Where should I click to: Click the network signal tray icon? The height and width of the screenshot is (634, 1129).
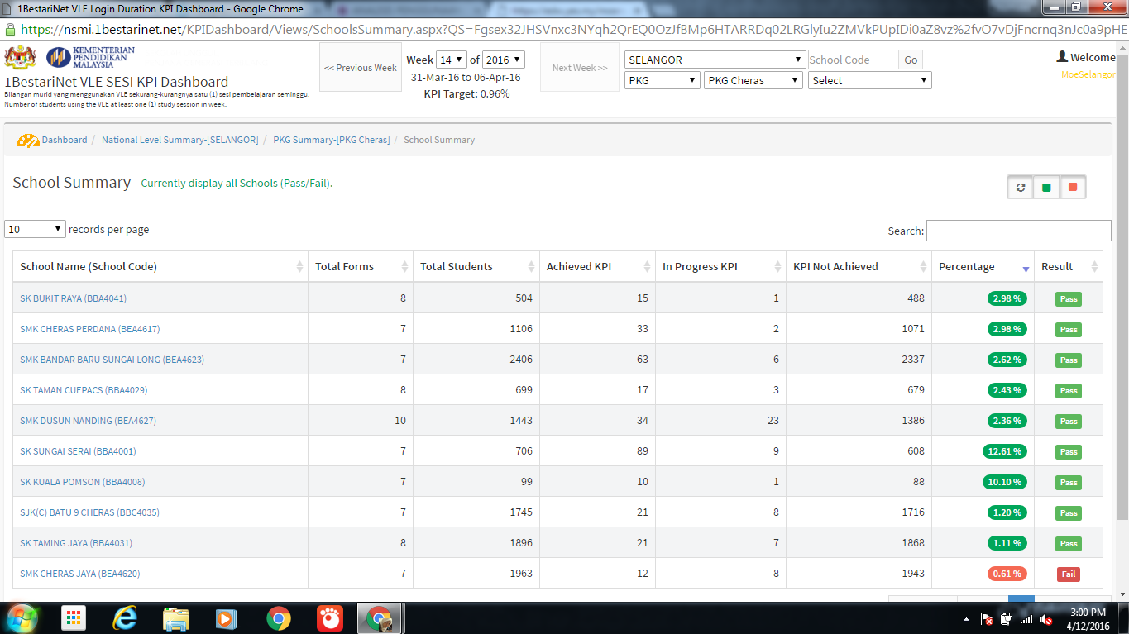click(x=1026, y=619)
